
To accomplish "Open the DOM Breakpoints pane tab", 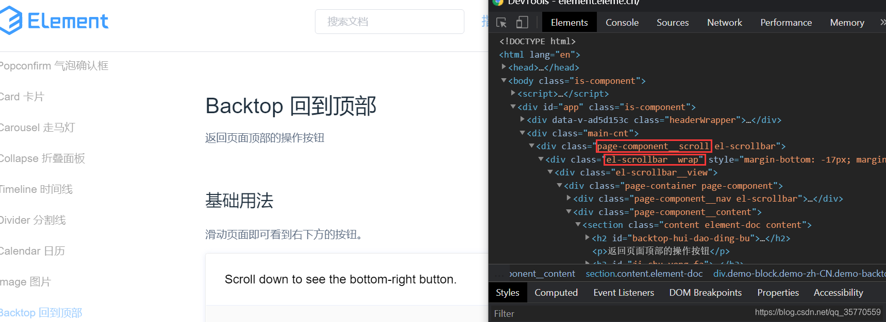I will 706,293.
